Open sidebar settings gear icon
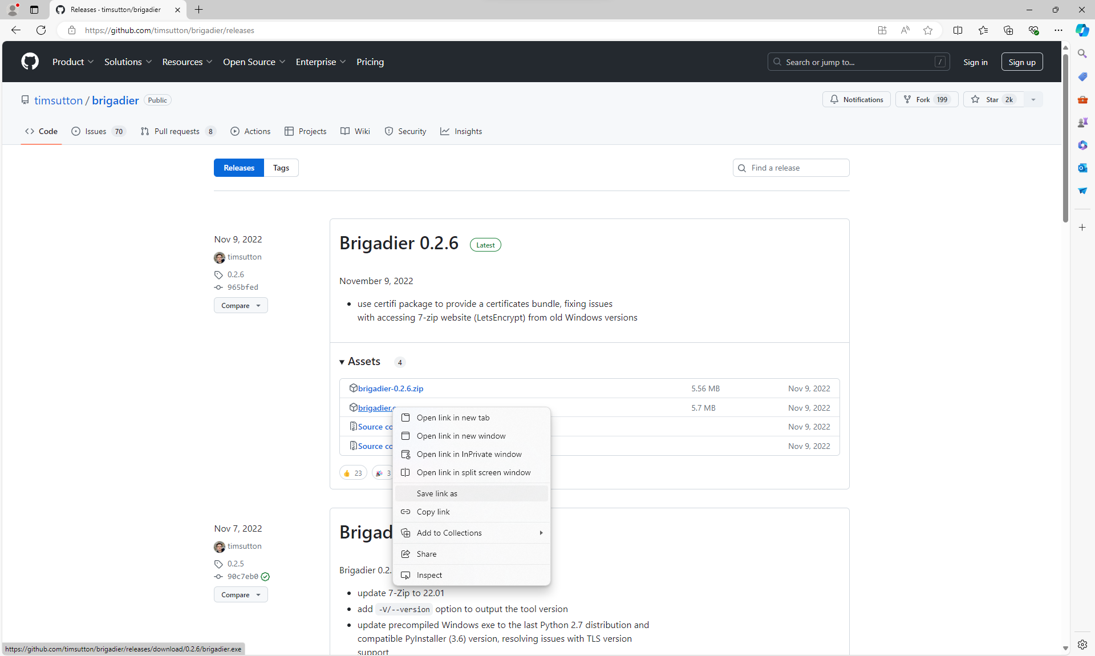Image resolution: width=1095 pixels, height=656 pixels. (1082, 644)
